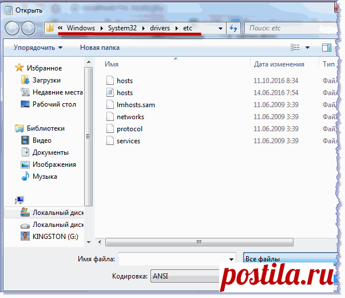Viewport: 345px width, 298px height.
Task: Open the address bar history dropdown
Action: pos(220,29)
